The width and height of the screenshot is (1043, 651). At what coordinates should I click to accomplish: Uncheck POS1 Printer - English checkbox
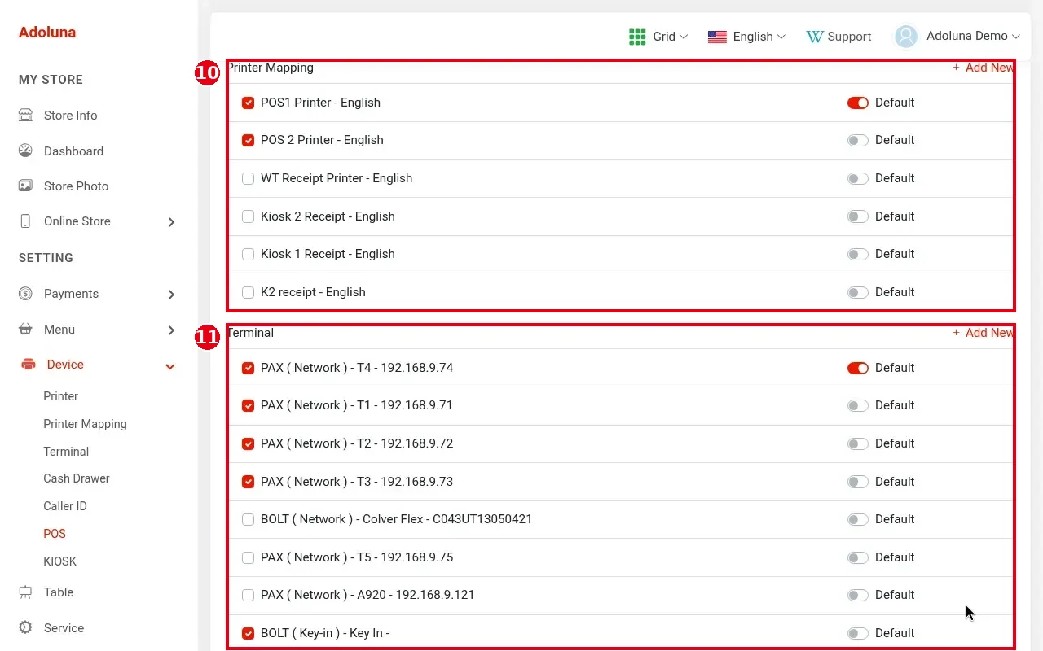(x=249, y=103)
